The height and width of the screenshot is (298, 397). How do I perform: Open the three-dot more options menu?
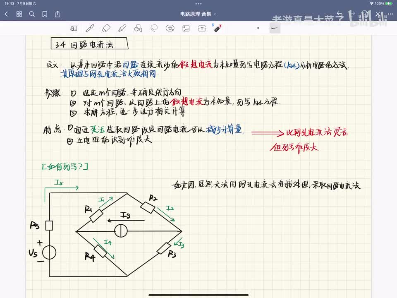(391, 14)
